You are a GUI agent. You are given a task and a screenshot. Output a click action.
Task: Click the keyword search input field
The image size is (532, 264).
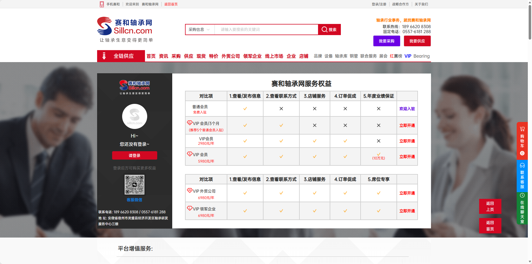(266, 30)
